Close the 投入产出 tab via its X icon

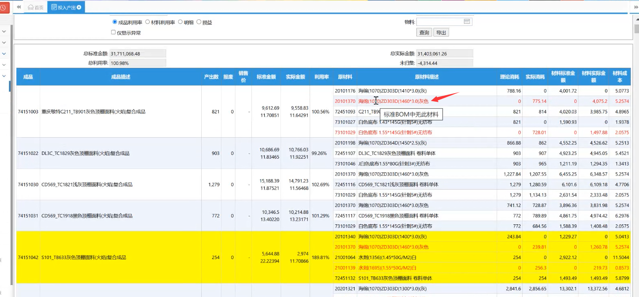[x=79, y=7]
